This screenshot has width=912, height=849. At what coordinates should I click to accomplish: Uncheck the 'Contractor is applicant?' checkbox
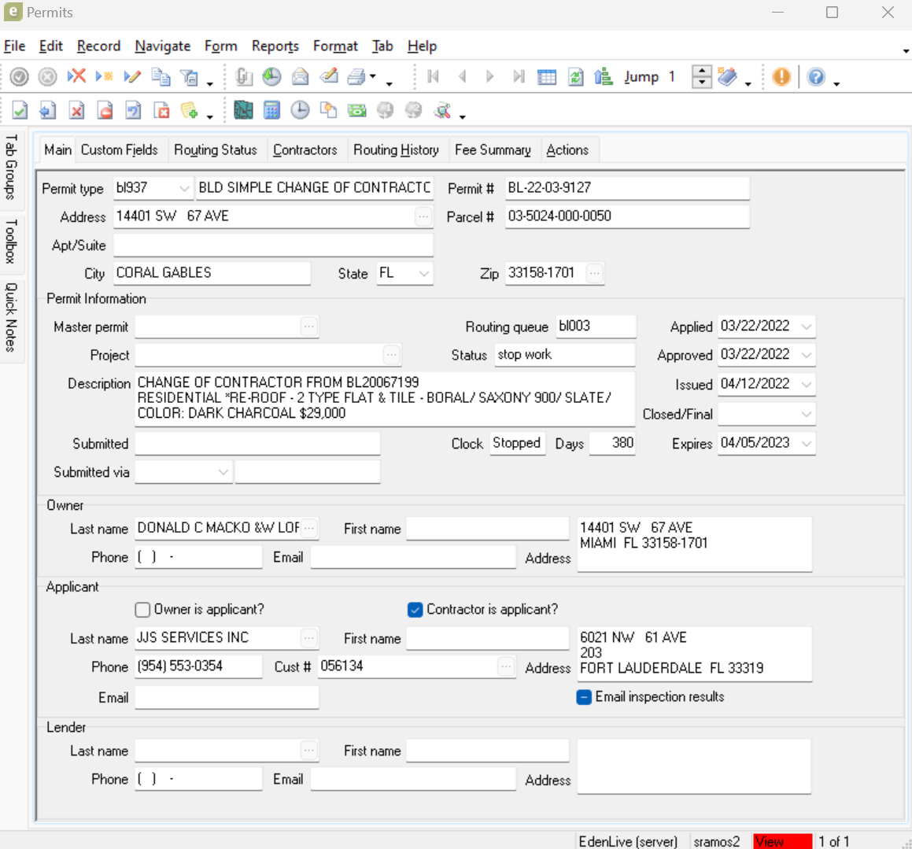(x=415, y=610)
